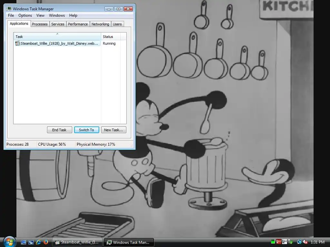Click Switch Between Windows in Quick Launch
This screenshot has width=330, height=247.
point(31,242)
